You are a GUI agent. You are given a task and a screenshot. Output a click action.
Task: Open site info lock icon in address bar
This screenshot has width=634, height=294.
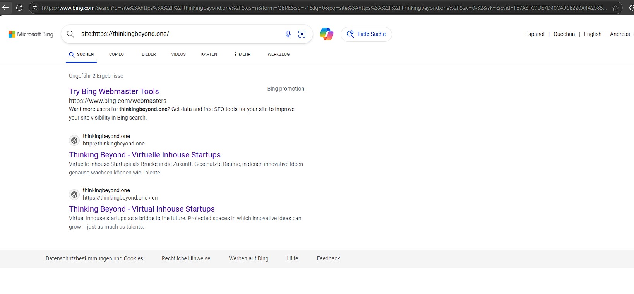click(35, 7)
